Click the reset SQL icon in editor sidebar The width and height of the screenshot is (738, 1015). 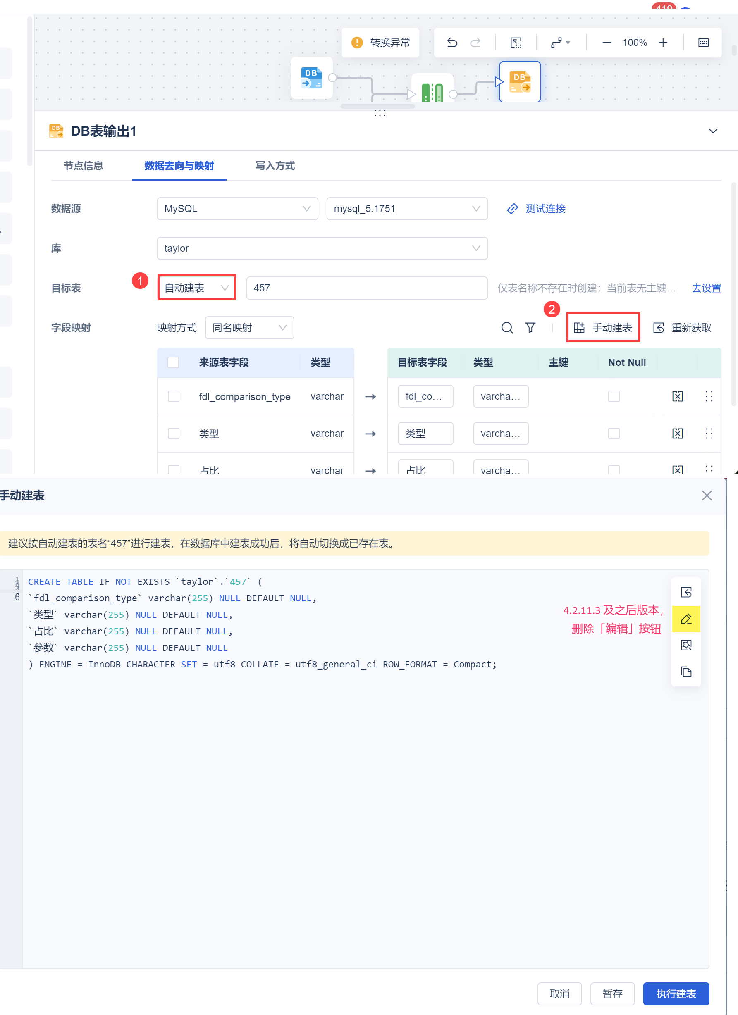pyautogui.click(x=686, y=592)
